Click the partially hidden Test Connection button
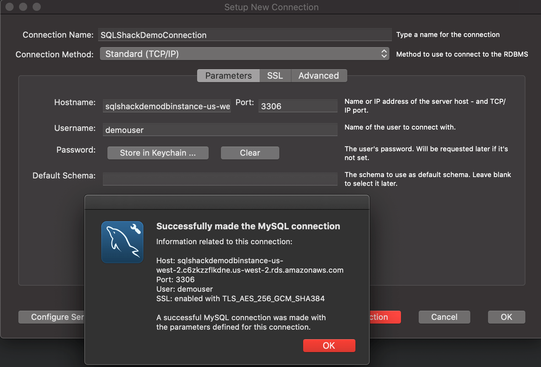This screenshot has height=367, width=541. click(x=385, y=317)
